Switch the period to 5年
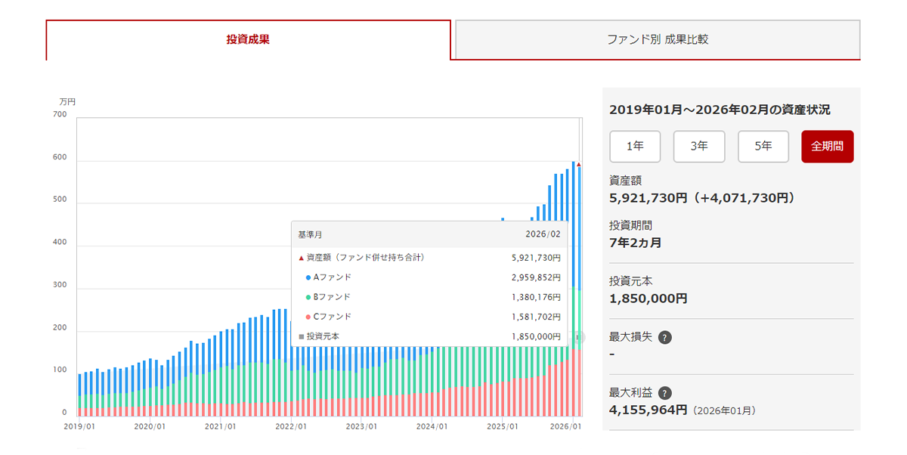 click(x=763, y=147)
